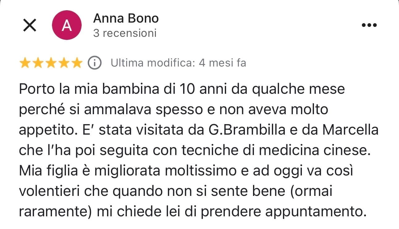
Task: Click the third yellow rating star
Action: coord(50,63)
